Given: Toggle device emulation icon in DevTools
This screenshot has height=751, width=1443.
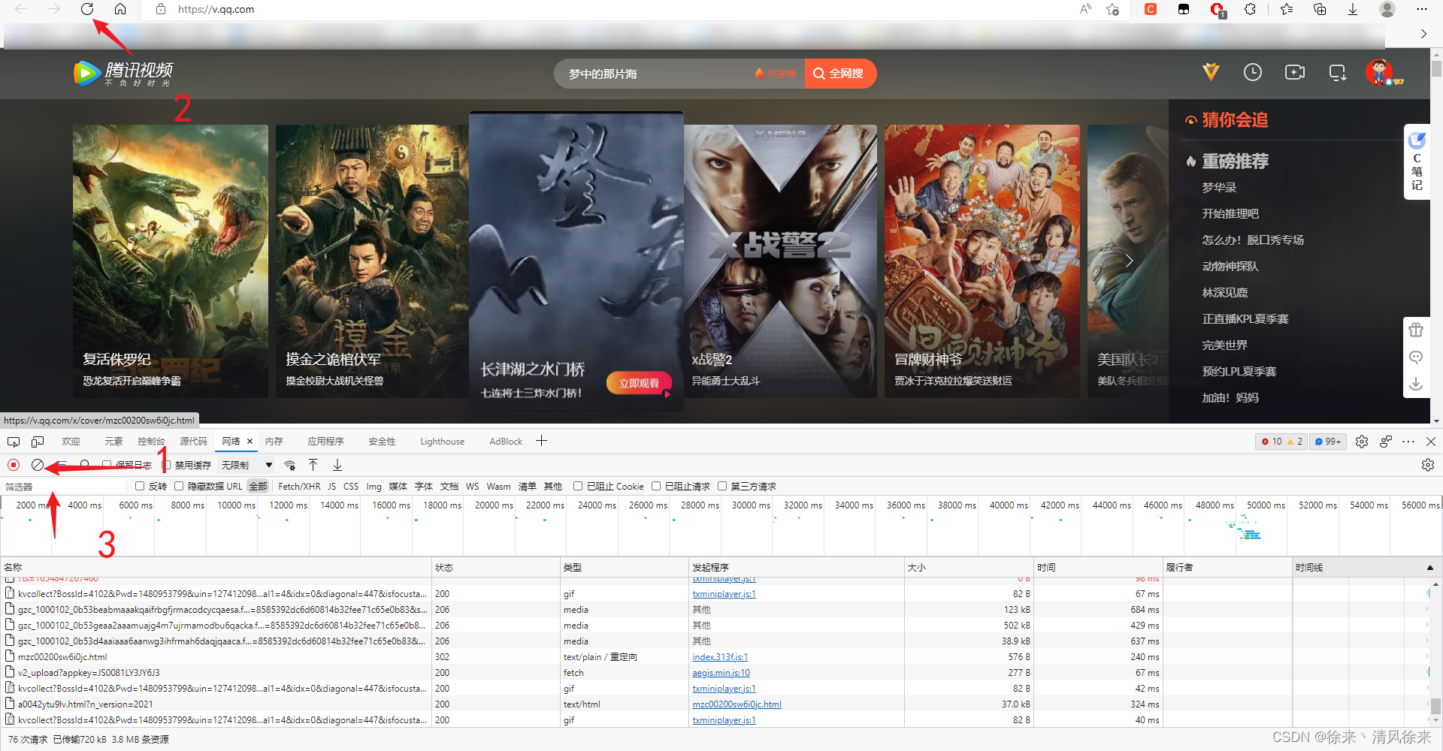Looking at the screenshot, I should 38,442.
